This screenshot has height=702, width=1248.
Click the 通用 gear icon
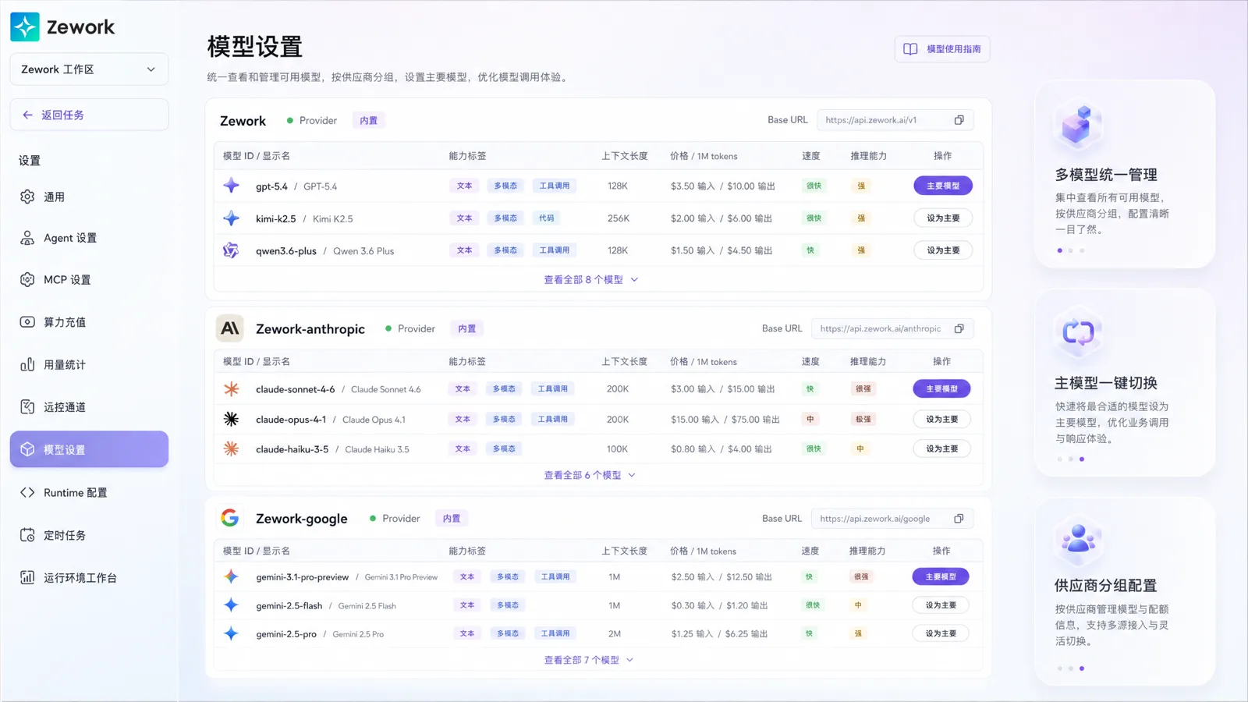(27, 197)
